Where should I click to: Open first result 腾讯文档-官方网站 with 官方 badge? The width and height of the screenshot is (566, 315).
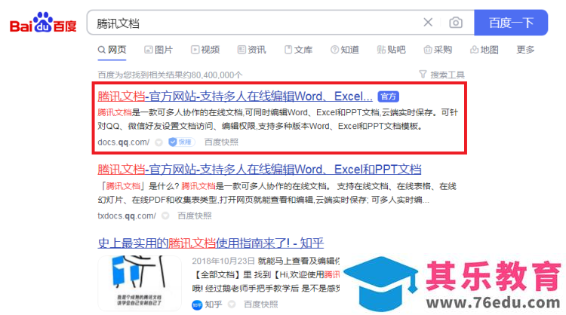235,96
